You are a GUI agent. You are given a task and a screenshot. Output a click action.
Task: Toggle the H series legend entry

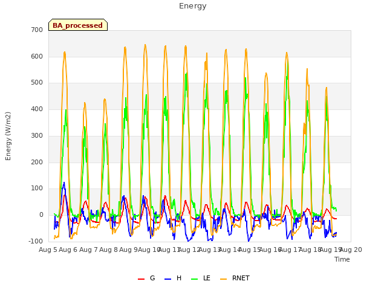(x=173, y=279)
